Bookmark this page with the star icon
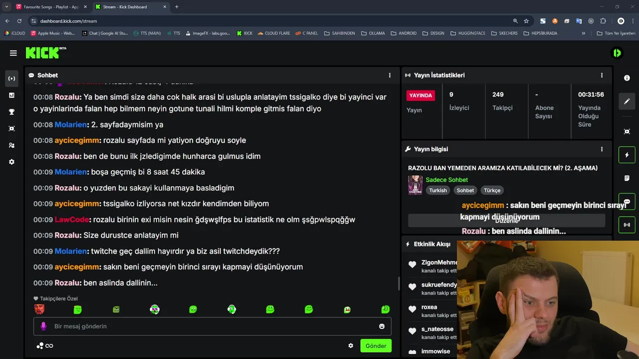639x359 pixels. pos(526,21)
